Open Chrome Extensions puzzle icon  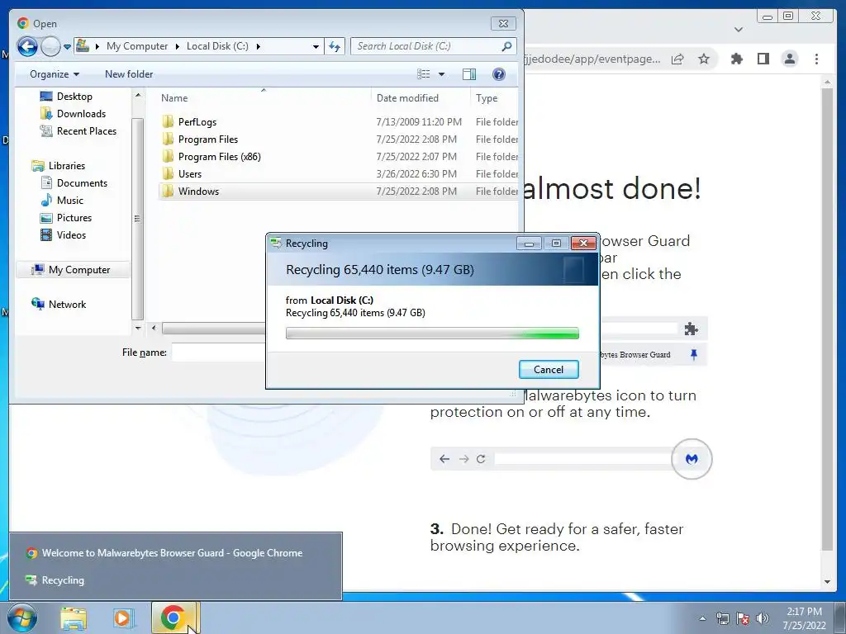(x=736, y=59)
